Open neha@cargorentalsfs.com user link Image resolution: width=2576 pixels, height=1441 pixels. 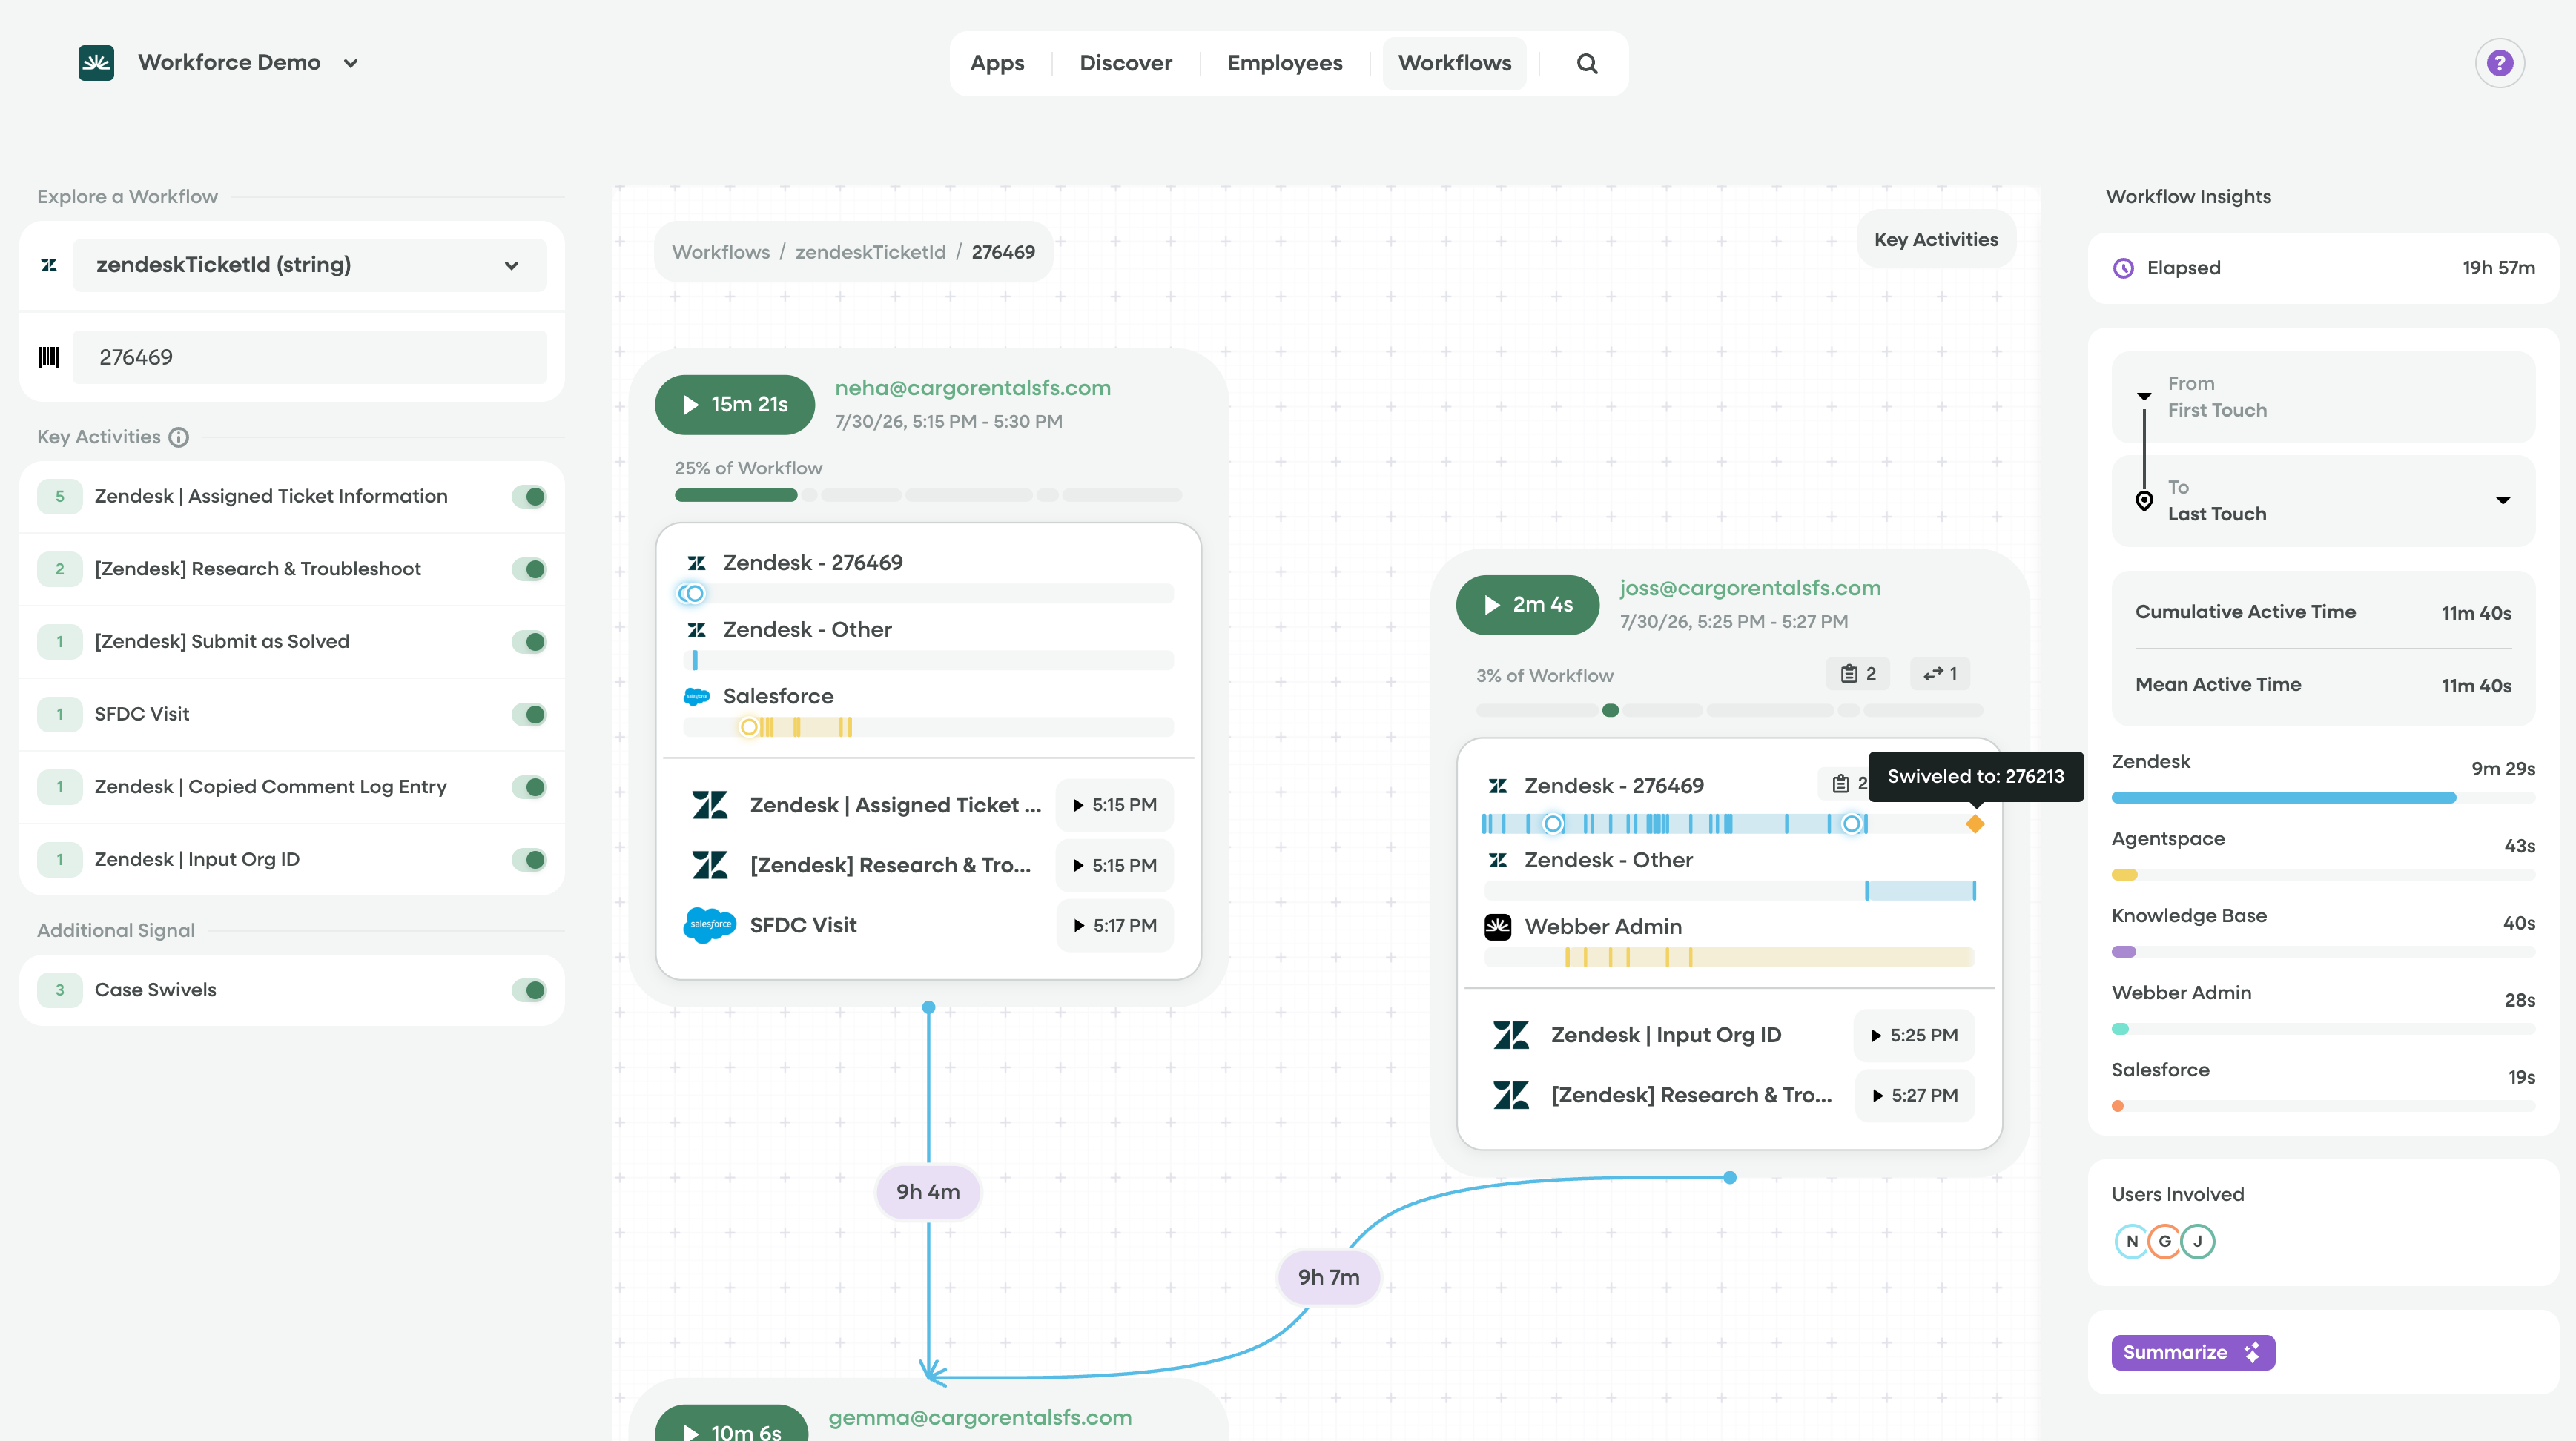[x=972, y=388]
